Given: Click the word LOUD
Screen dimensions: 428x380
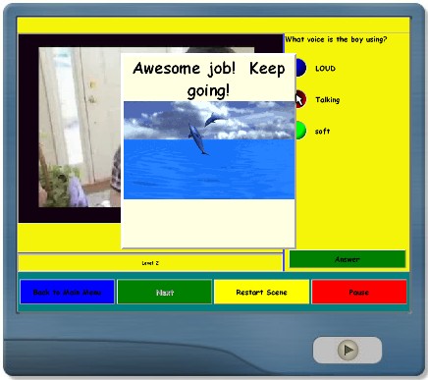Looking at the screenshot, I should tap(325, 69).
